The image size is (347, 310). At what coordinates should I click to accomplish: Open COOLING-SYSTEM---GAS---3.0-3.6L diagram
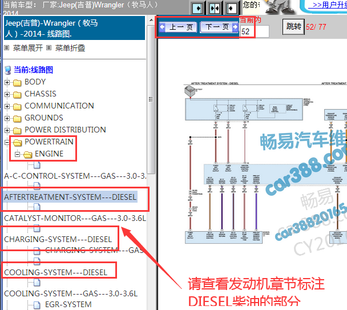(x=71, y=293)
